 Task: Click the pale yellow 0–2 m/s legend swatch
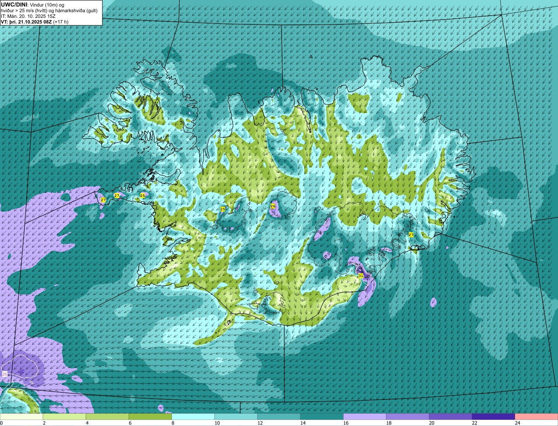click(21, 417)
